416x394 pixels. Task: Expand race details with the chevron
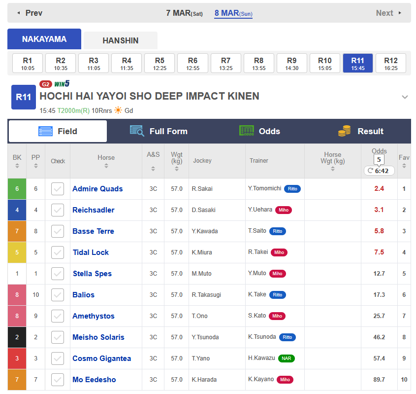tap(405, 97)
